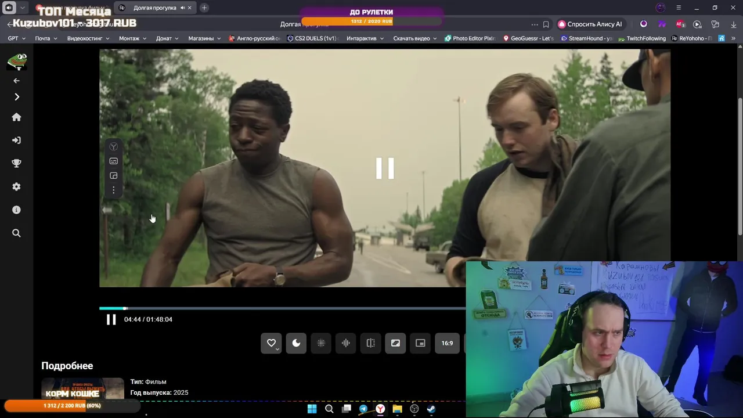Add the movie to favorites with the heart button
Image resolution: width=743 pixels, height=418 pixels.
(271, 343)
